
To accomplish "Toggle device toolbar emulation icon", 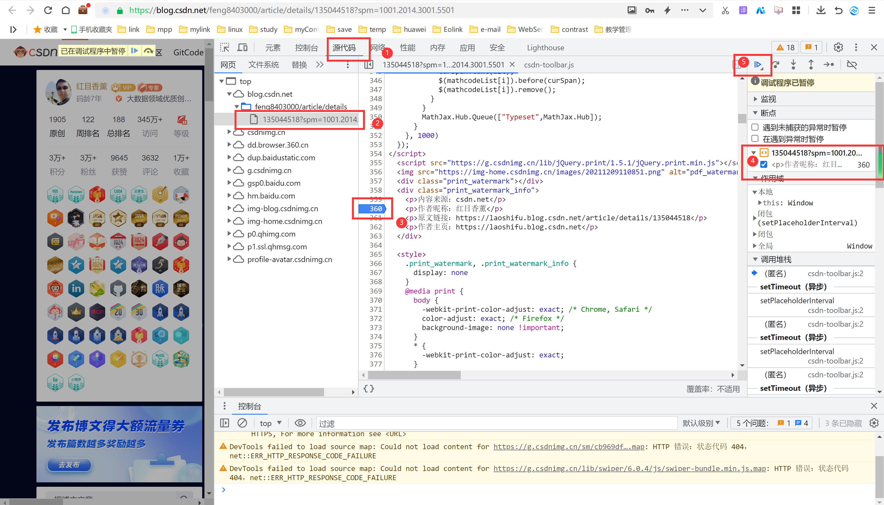I will [x=242, y=48].
